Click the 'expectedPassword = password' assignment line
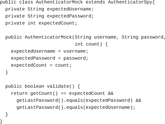The width and height of the screenshot is (165, 124). [x=50, y=58]
